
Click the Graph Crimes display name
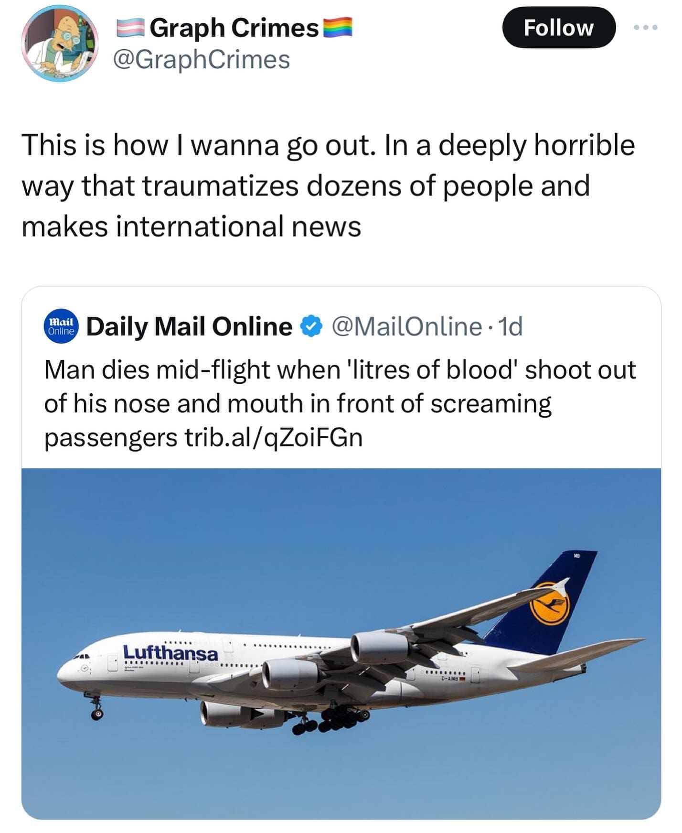[x=234, y=28]
